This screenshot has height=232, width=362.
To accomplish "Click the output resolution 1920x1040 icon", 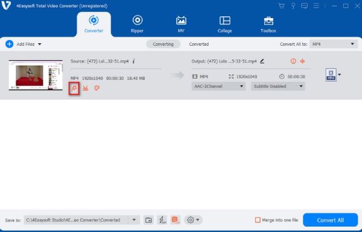I will click(231, 76).
